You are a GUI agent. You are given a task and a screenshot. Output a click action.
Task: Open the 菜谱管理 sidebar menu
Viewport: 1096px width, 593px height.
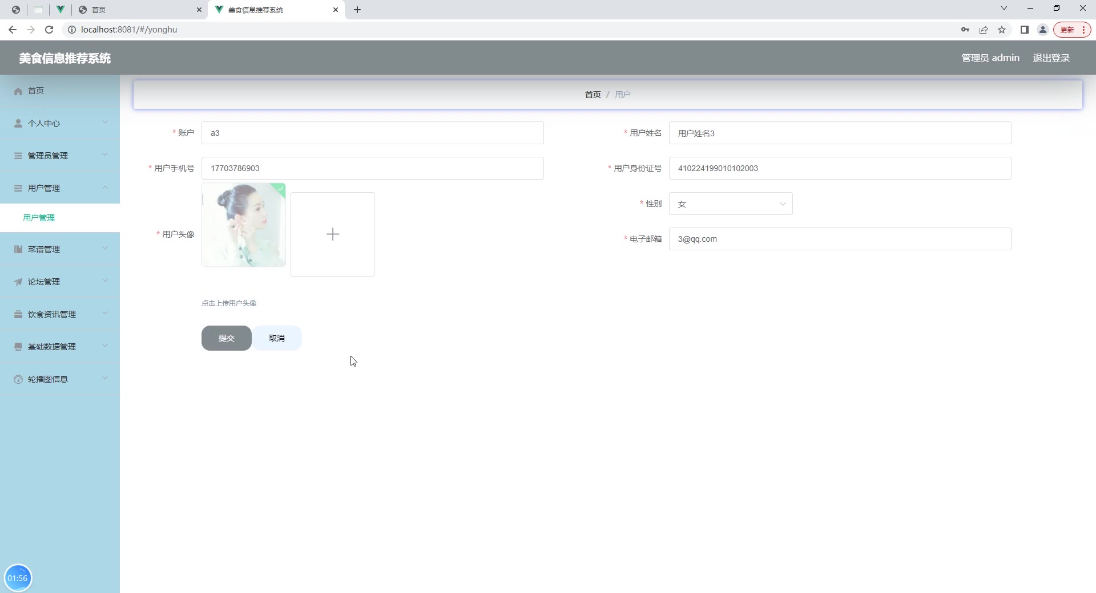coord(60,249)
